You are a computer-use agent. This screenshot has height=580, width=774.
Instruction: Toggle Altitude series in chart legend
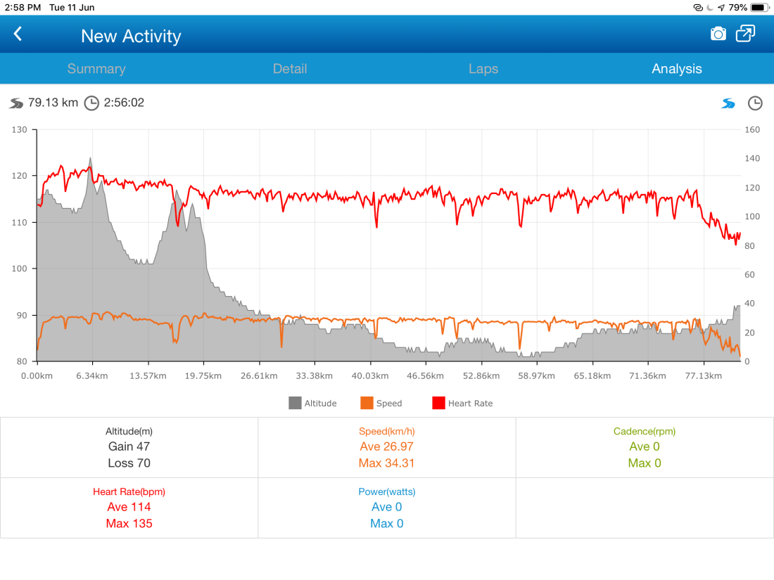[x=312, y=403]
